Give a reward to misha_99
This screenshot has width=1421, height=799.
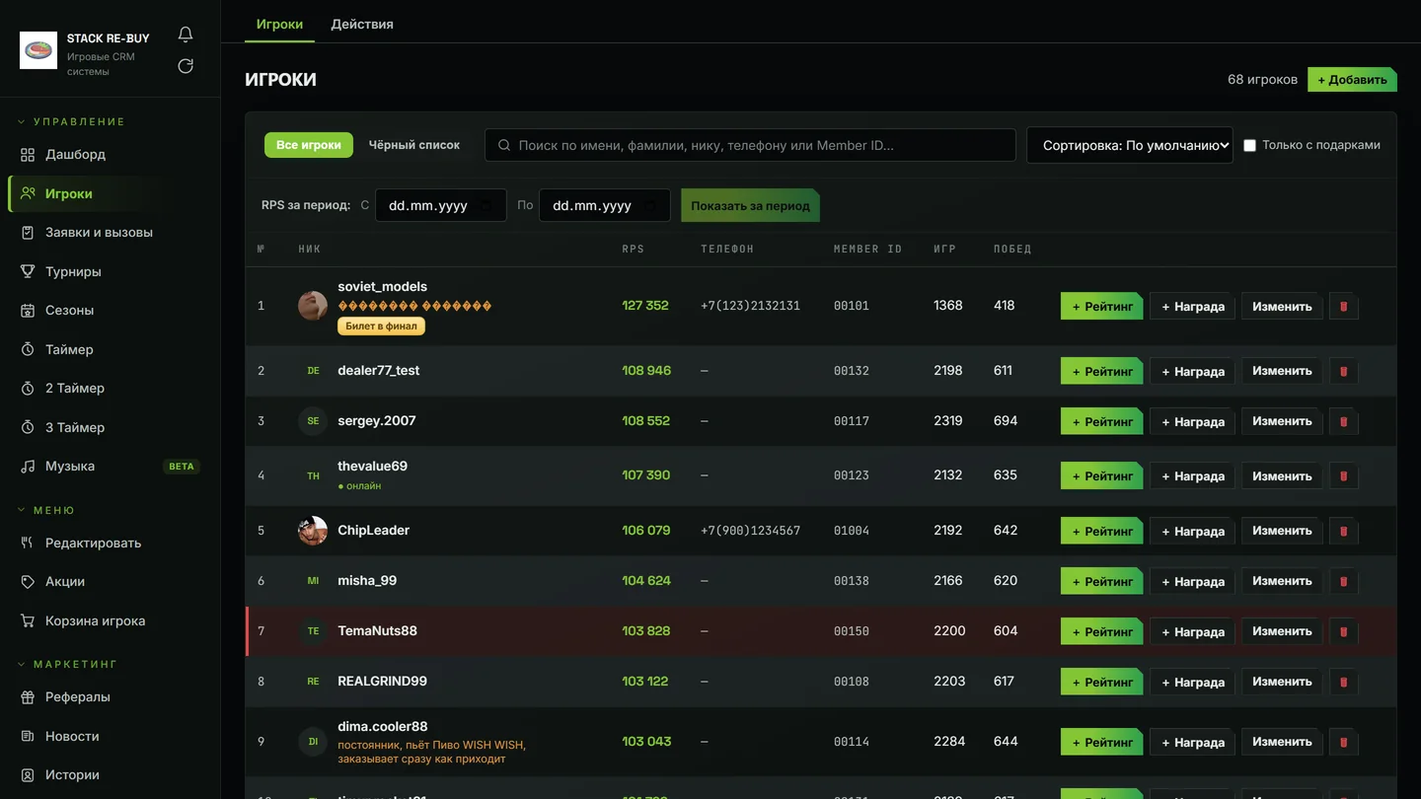pyautogui.click(x=1192, y=581)
